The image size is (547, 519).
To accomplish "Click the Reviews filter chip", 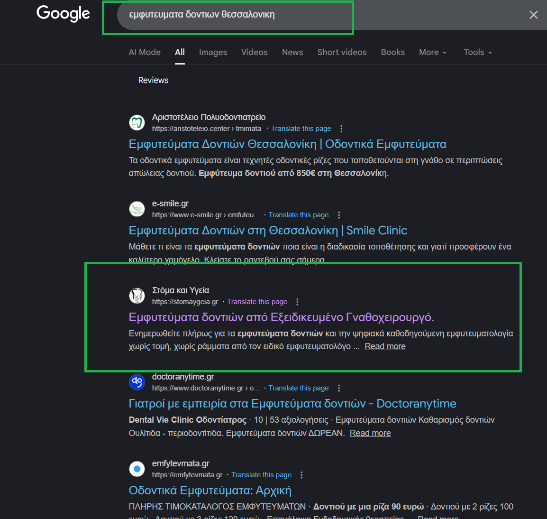I will pyautogui.click(x=153, y=80).
